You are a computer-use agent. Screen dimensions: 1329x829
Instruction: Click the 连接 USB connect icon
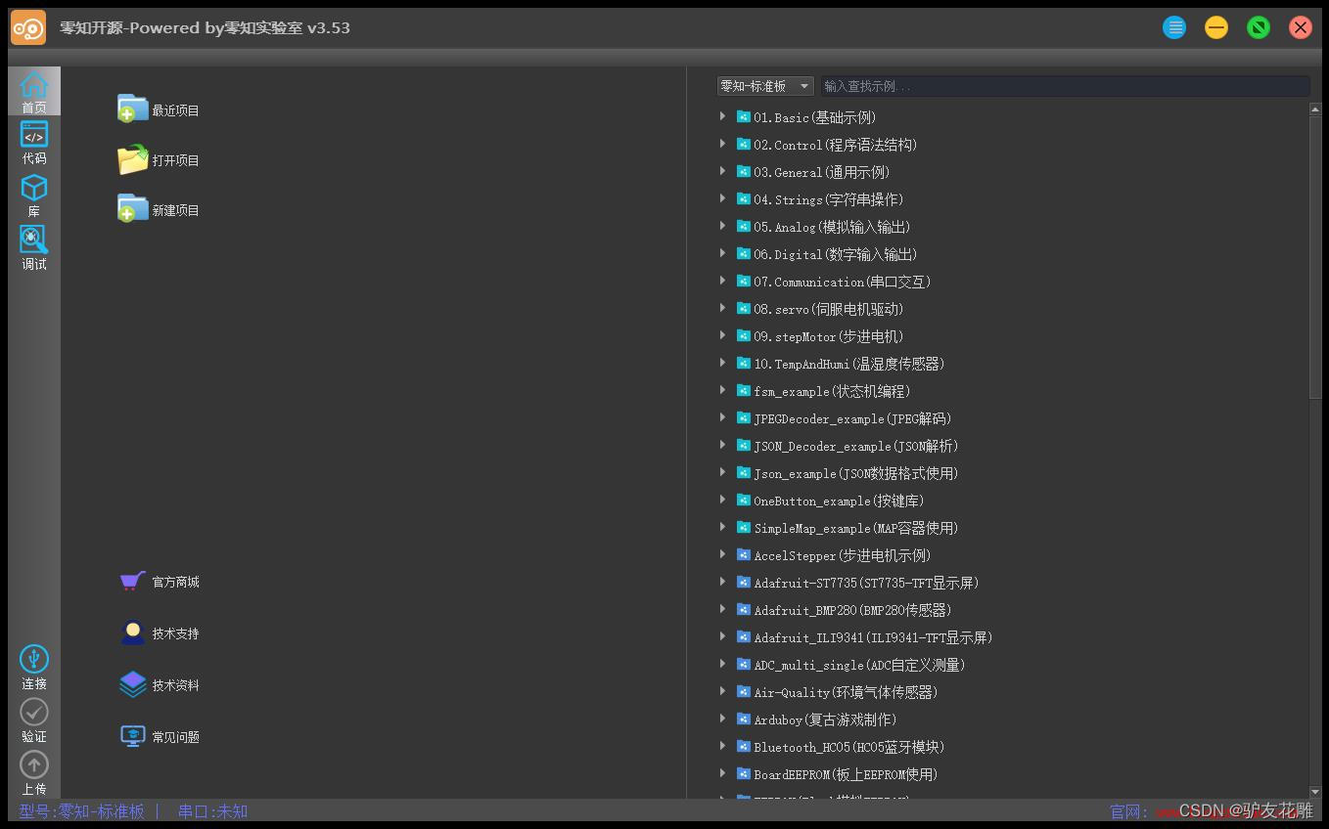click(x=34, y=659)
